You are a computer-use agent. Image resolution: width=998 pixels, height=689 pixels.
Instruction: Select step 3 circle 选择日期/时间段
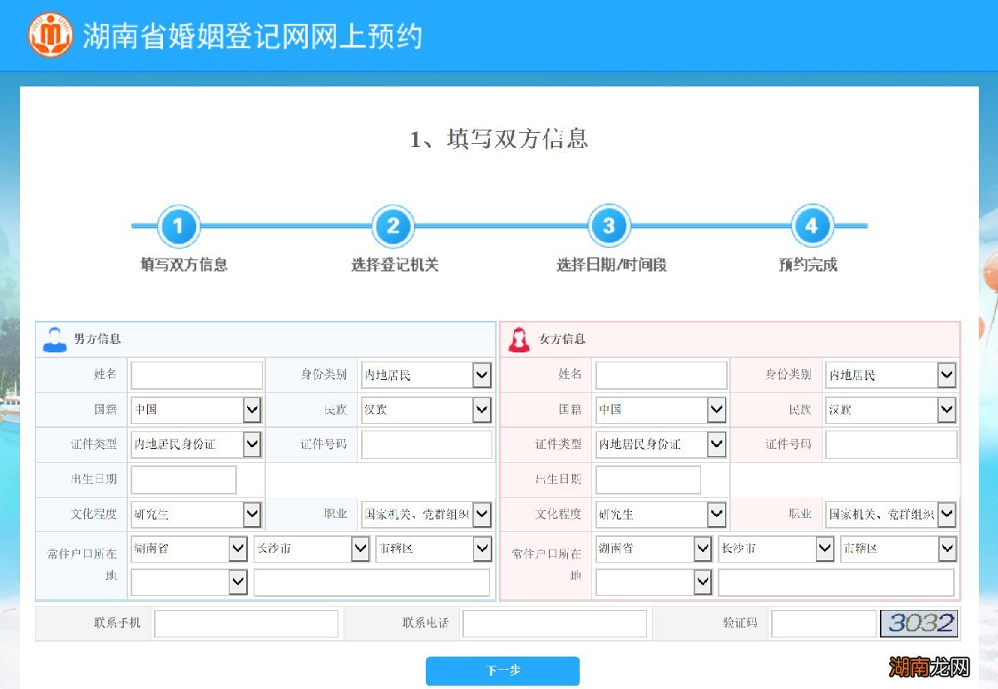click(x=608, y=225)
